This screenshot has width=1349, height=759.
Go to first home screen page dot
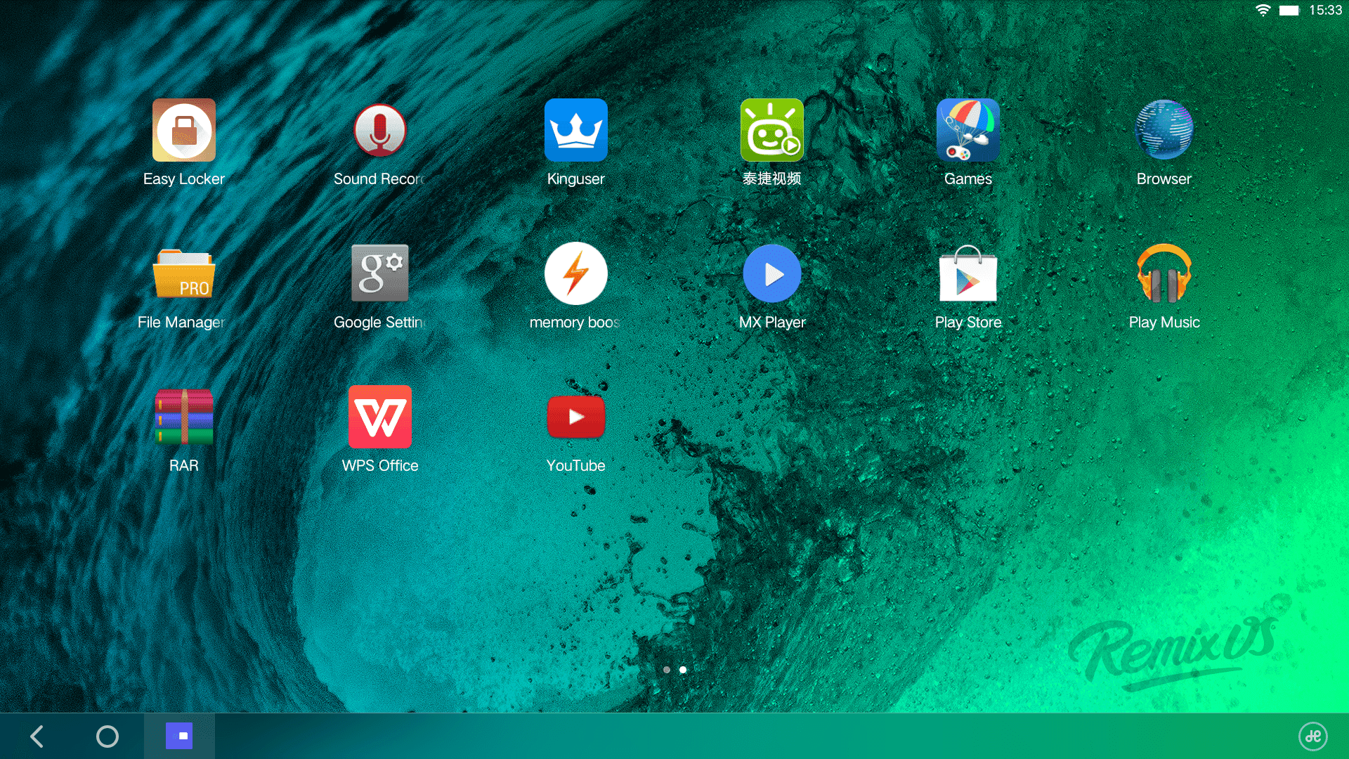coord(667,670)
